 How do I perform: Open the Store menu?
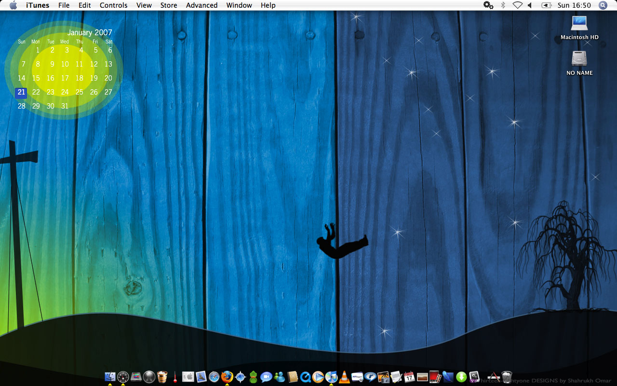tap(169, 5)
